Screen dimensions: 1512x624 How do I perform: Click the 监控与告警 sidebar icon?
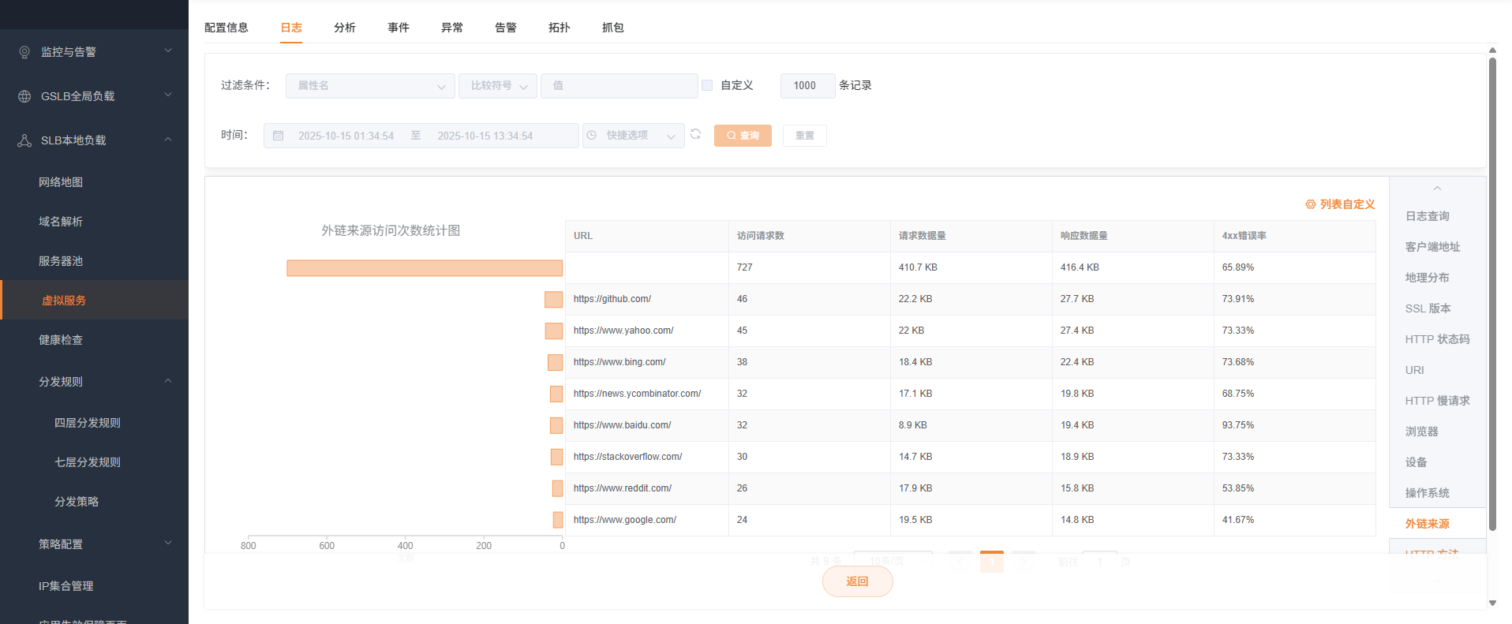point(24,52)
